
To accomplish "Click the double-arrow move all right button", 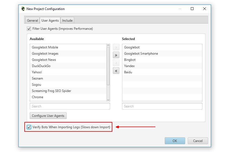I will [116, 55].
